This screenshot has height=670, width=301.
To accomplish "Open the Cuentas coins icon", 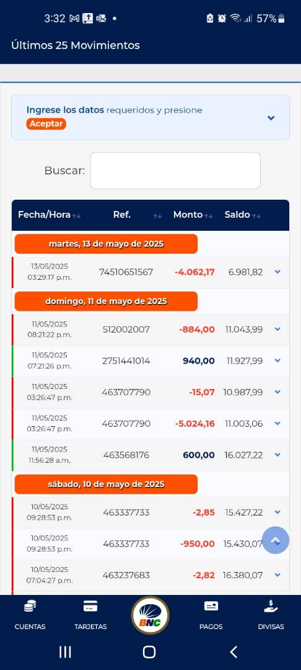I will 30,606.
